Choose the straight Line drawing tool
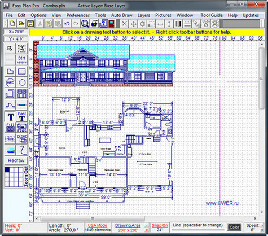Image resolution: width=268 pixels, height=236 pixels. pos(10,60)
